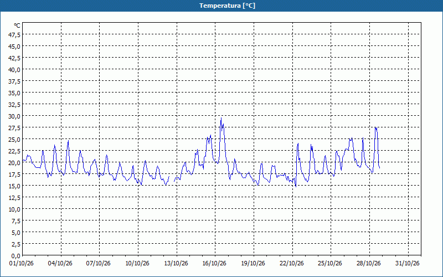Click the 47,5 y-axis label
This screenshot has width=443, height=277.
15,35
